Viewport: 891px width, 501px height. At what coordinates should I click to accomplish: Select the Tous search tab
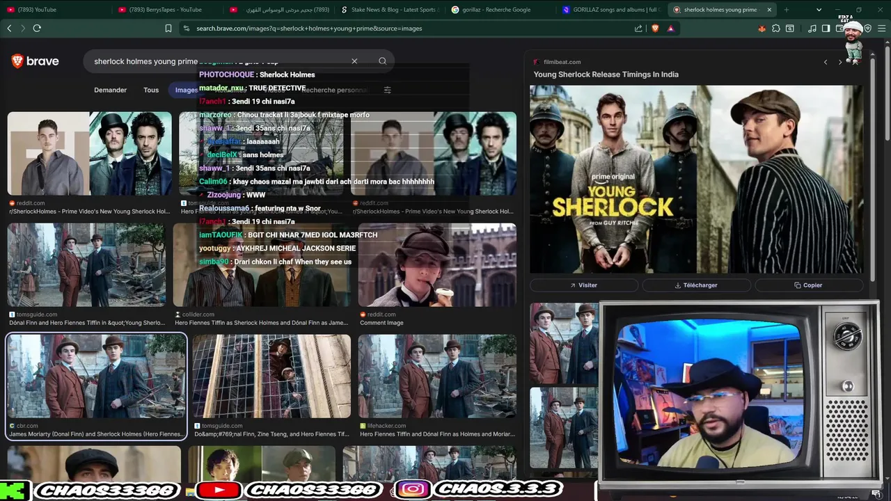pos(151,90)
